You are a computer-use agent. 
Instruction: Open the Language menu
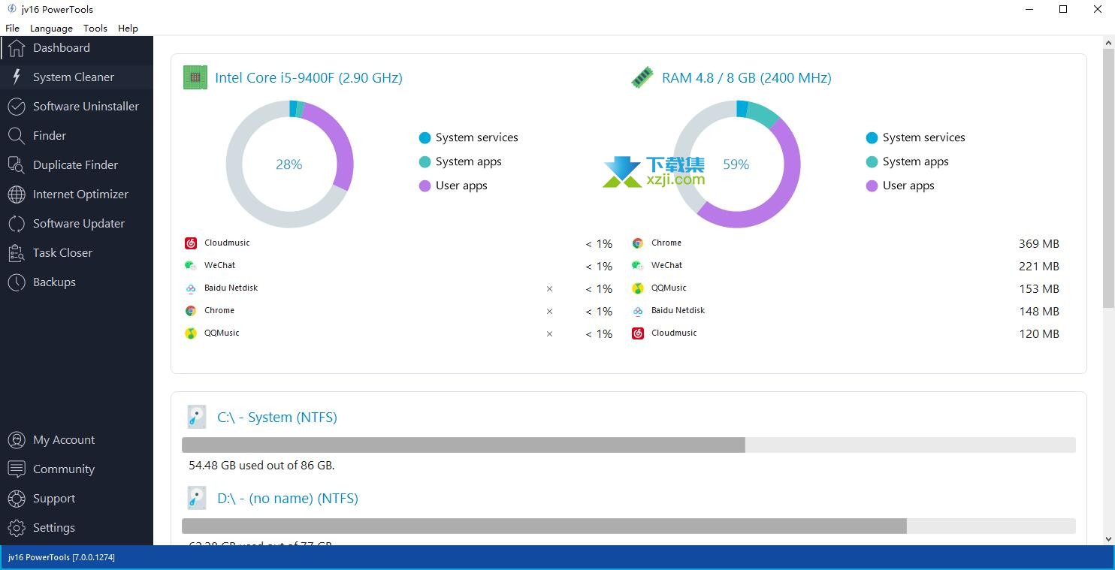[x=51, y=29]
